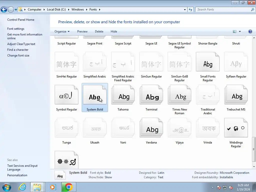
Task: Select the Utsaah font icon
Action: pyautogui.click(x=95, y=128)
